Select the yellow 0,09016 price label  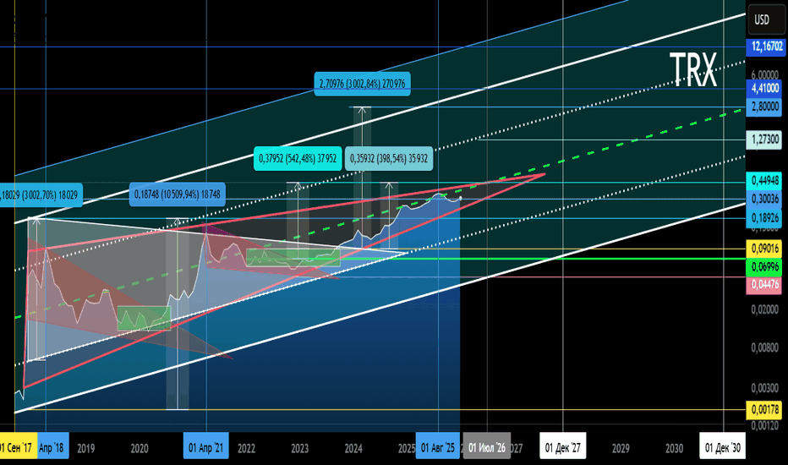765,249
